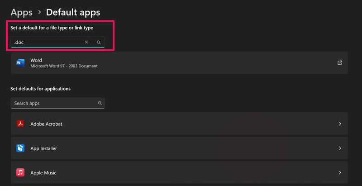
Task: Click the magnifier in Search apps box
Action: click(x=100, y=103)
